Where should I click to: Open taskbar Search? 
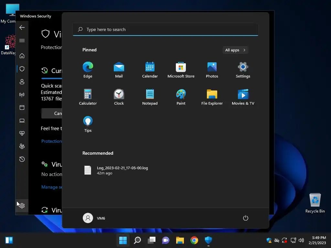137,240
